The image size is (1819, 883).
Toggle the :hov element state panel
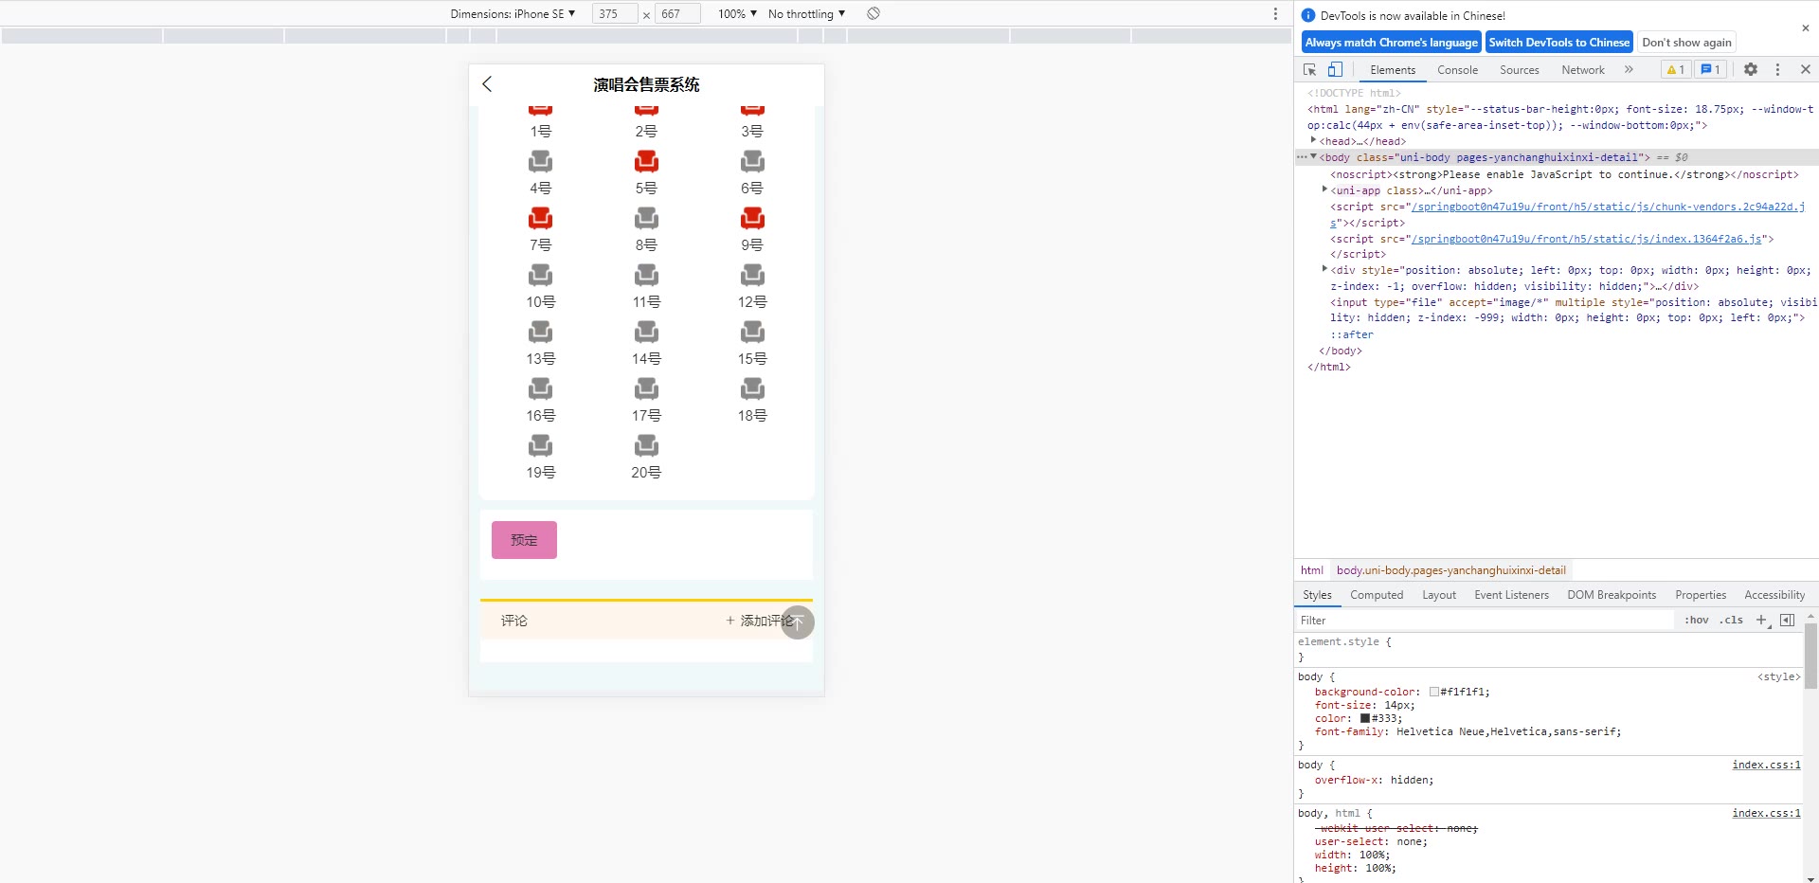(x=1696, y=620)
